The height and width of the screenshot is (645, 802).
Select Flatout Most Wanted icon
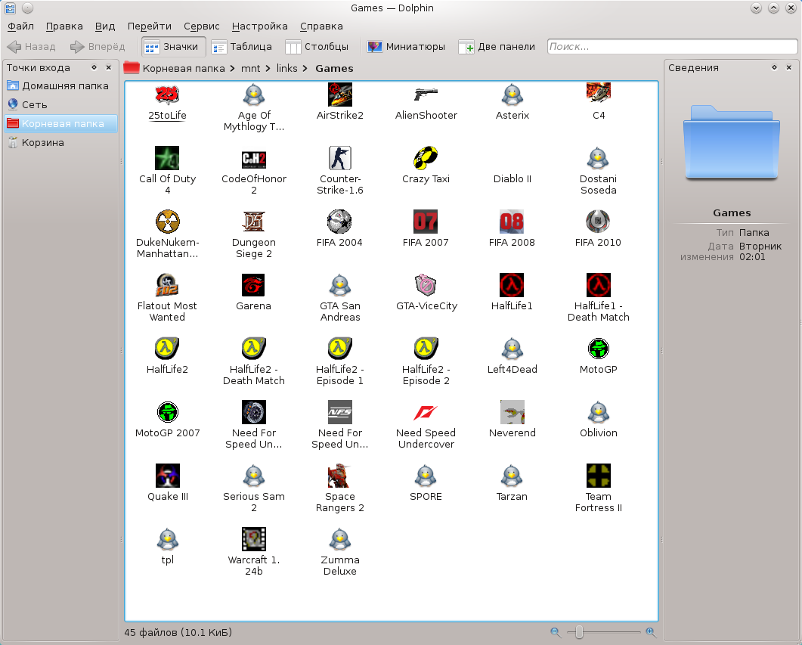[x=167, y=285]
